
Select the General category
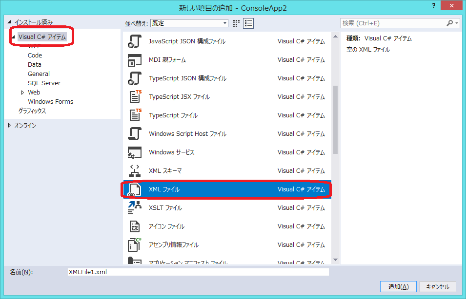point(39,74)
